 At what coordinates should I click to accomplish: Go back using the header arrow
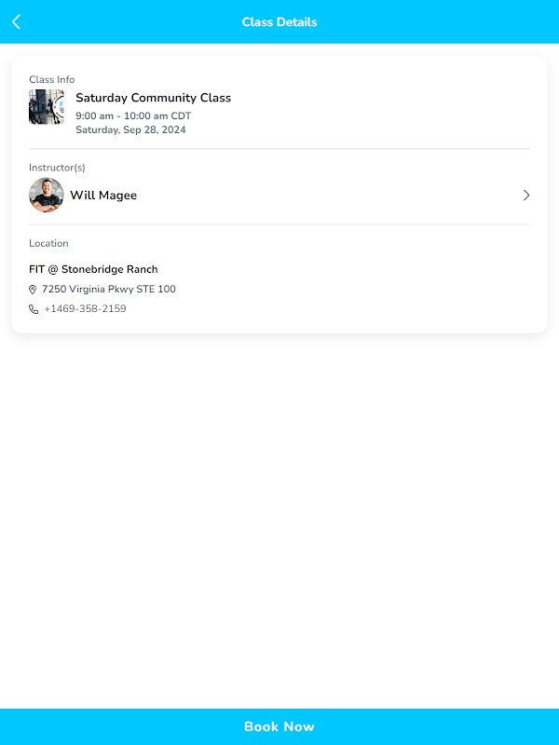tap(17, 22)
